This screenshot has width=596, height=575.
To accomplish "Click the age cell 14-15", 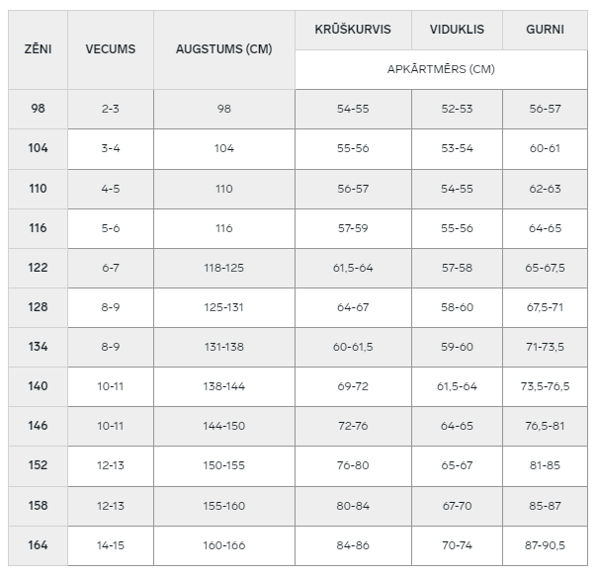I will click(111, 545).
